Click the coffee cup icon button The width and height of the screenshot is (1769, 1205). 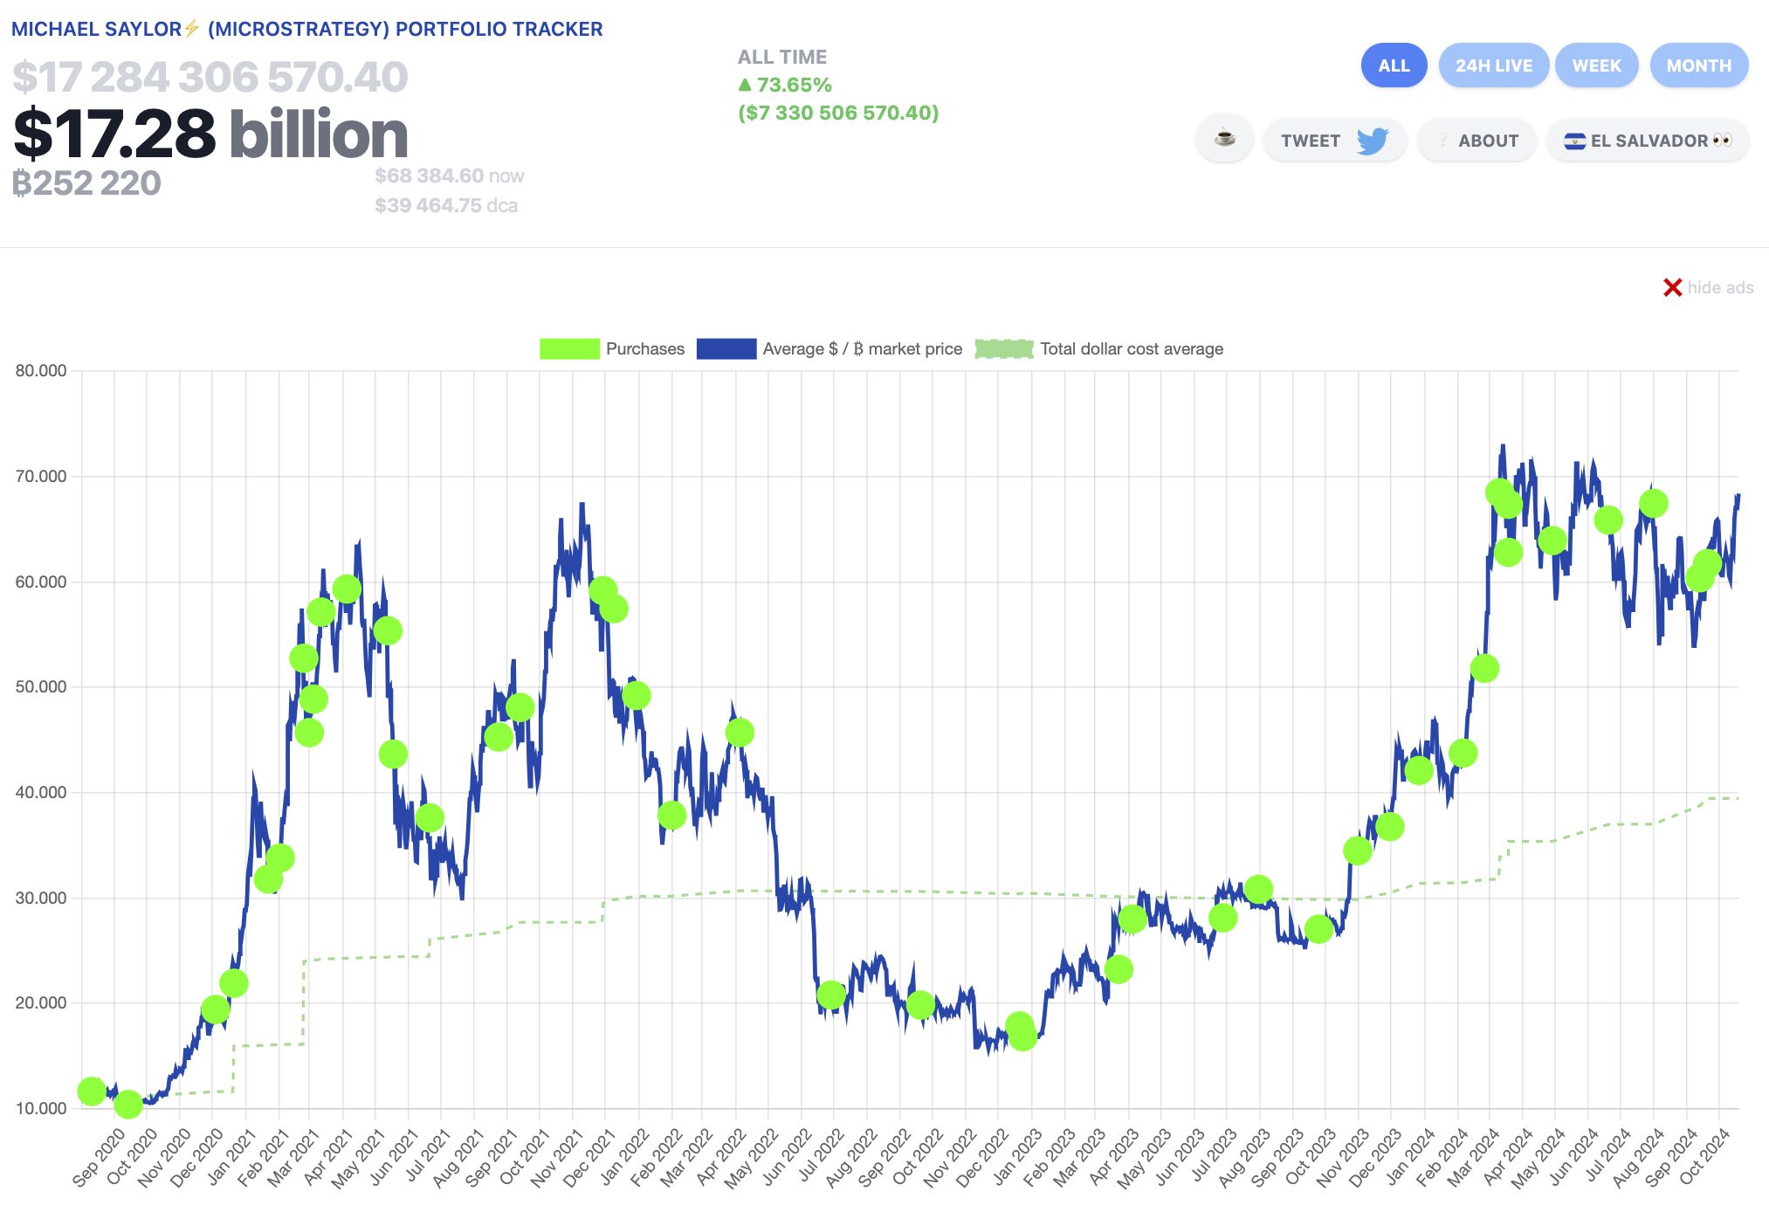pos(1224,140)
